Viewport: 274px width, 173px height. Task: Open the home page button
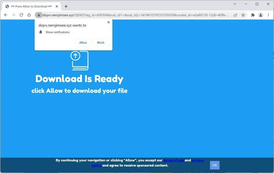[29, 15]
